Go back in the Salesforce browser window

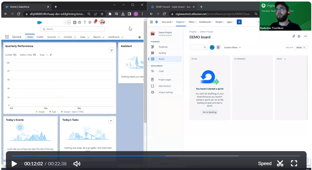(x=6, y=14)
